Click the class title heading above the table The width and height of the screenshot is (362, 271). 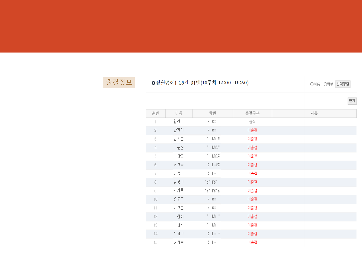tap(200, 83)
